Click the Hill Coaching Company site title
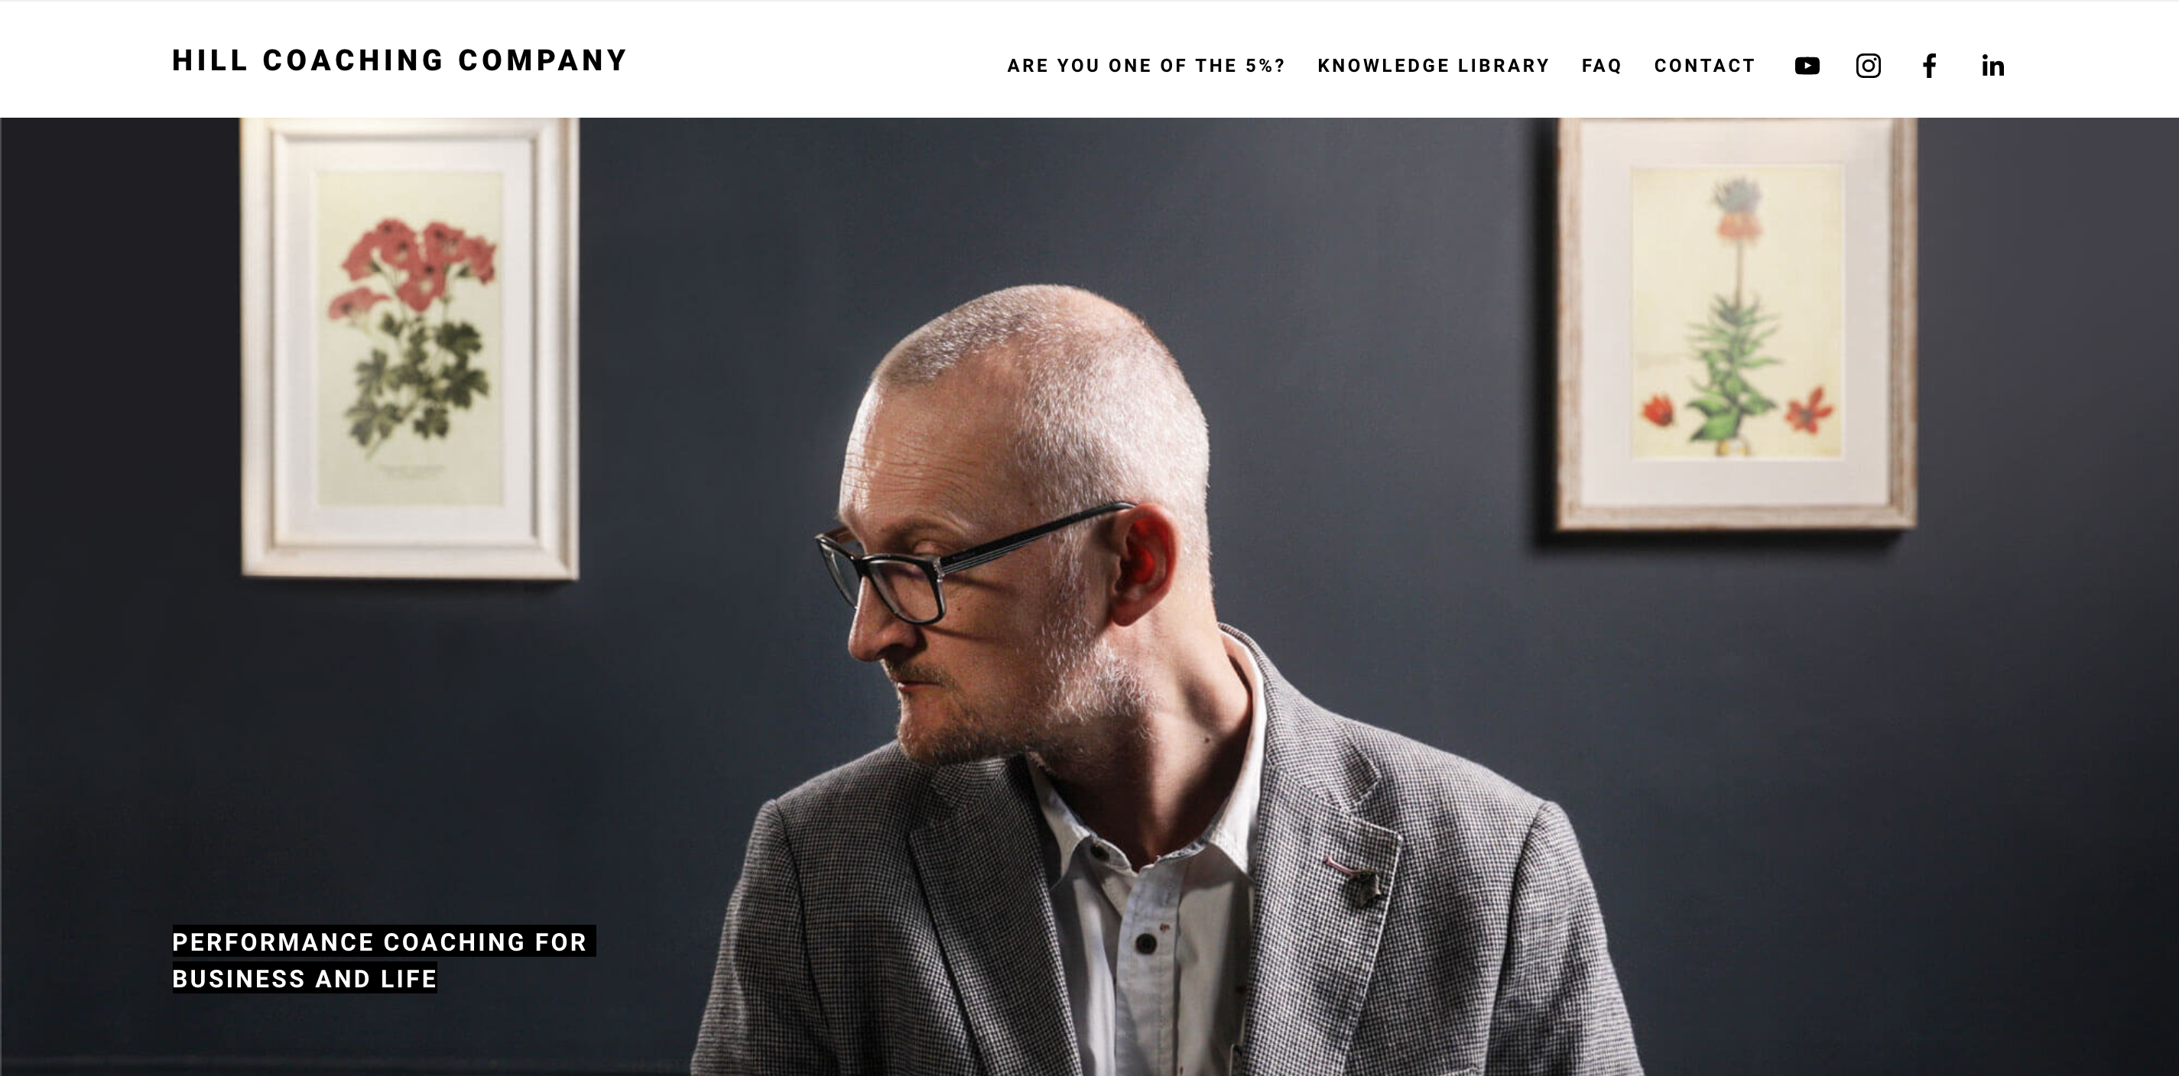This screenshot has height=1076, width=2179. [x=399, y=61]
